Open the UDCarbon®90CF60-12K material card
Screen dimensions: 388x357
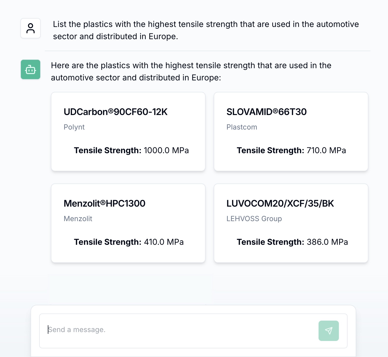coord(128,132)
